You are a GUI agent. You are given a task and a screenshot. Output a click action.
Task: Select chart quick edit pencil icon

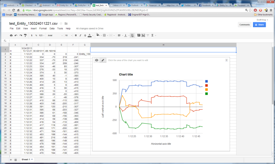coord(103,60)
